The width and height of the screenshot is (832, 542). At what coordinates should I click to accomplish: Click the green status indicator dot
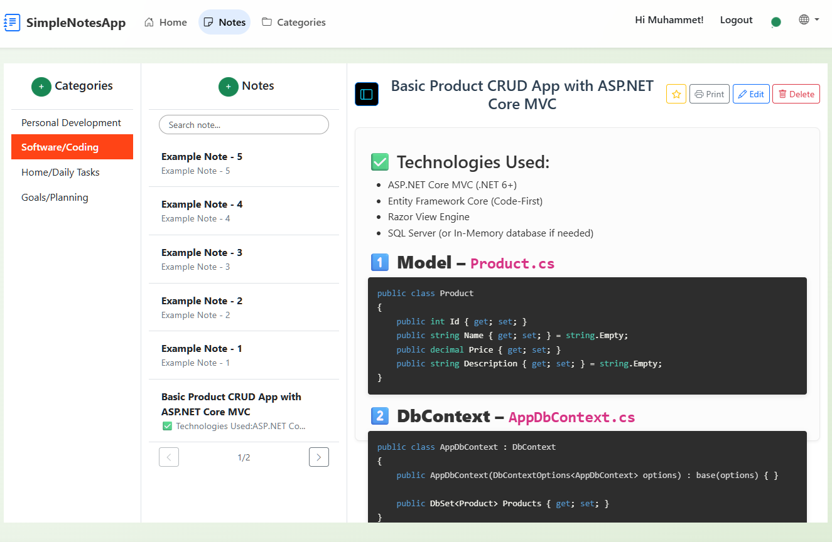tap(776, 22)
